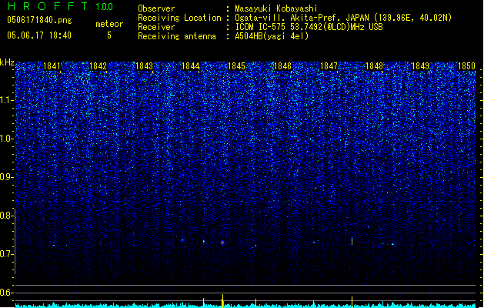Viewport: 484px width, 308px height.
Task: Click the 1842 time marker
Action: [98, 66]
